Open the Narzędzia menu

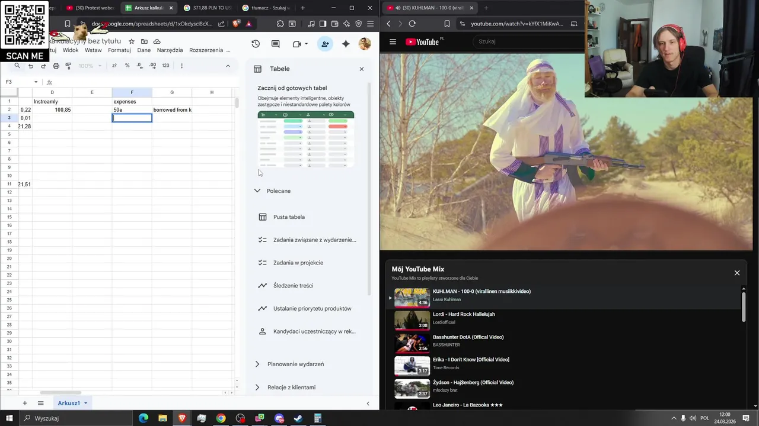pos(170,50)
